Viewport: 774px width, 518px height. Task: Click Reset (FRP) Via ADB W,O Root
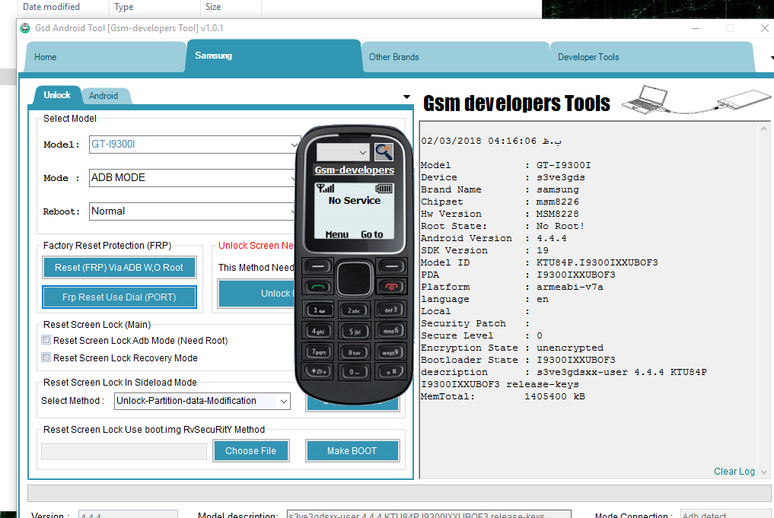(119, 268)
